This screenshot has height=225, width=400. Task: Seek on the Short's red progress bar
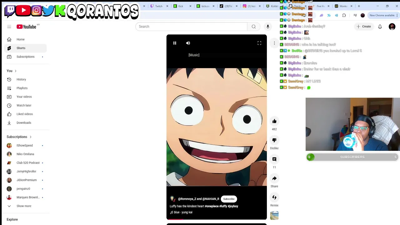point(217,219)
